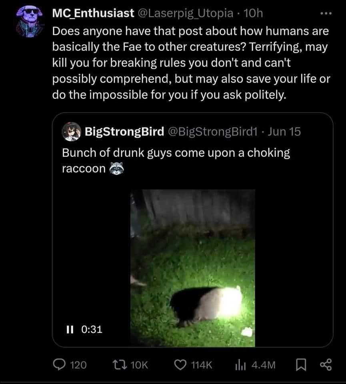The height and width of the screenshot is (384, 346).
Task: Like the post with the heart icon
Action: 181,365
